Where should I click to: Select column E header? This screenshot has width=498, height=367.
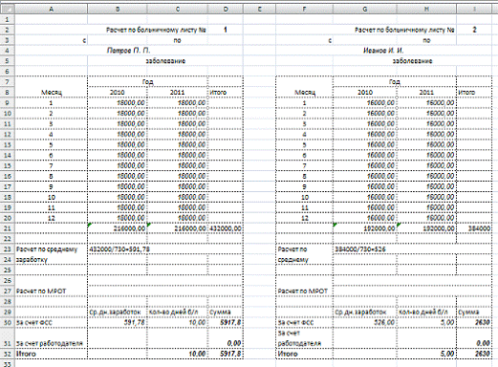(259, 10)
